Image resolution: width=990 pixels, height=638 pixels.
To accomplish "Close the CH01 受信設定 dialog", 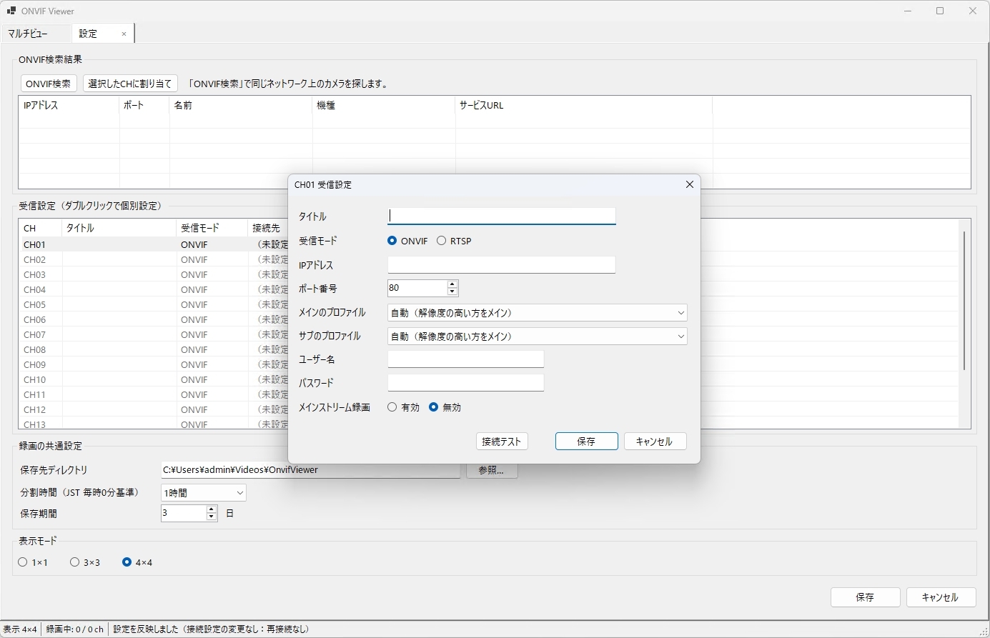I will pyautogui.click(x=690, y=184).
